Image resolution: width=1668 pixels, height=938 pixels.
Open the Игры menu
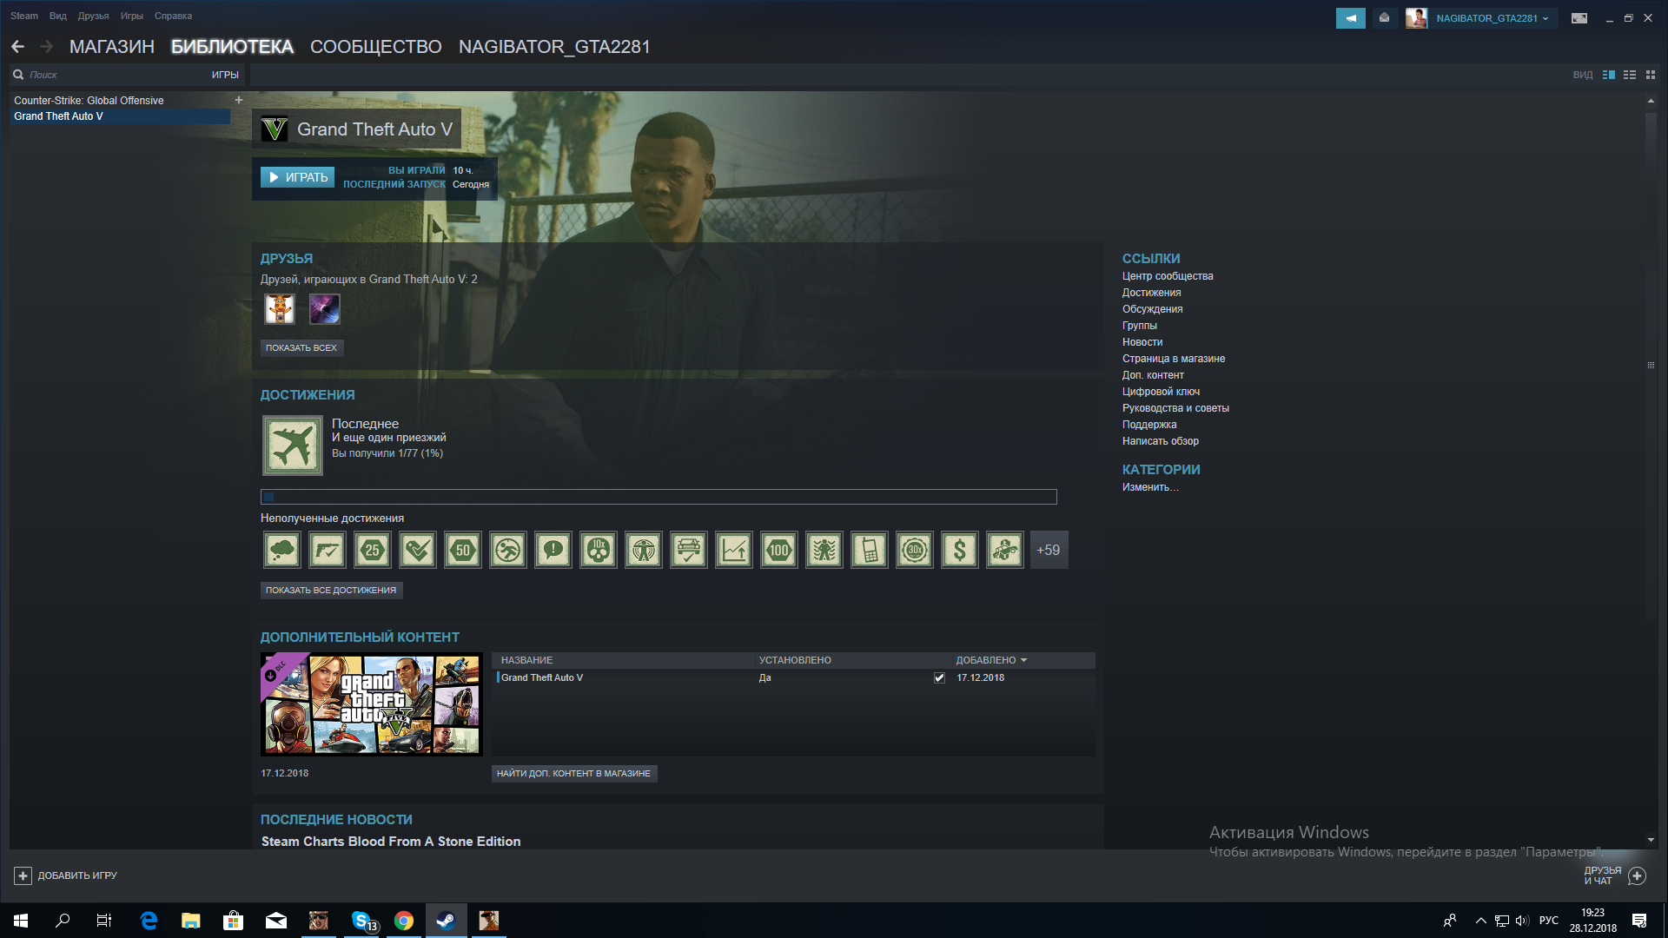pyautogui.click(x=132, y=16)
